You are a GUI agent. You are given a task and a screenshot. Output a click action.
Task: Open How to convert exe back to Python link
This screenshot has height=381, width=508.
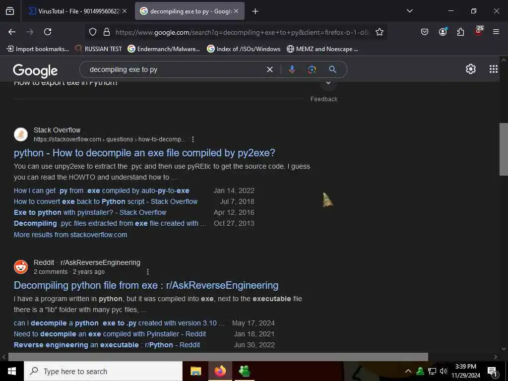click(x=106, y=201)
